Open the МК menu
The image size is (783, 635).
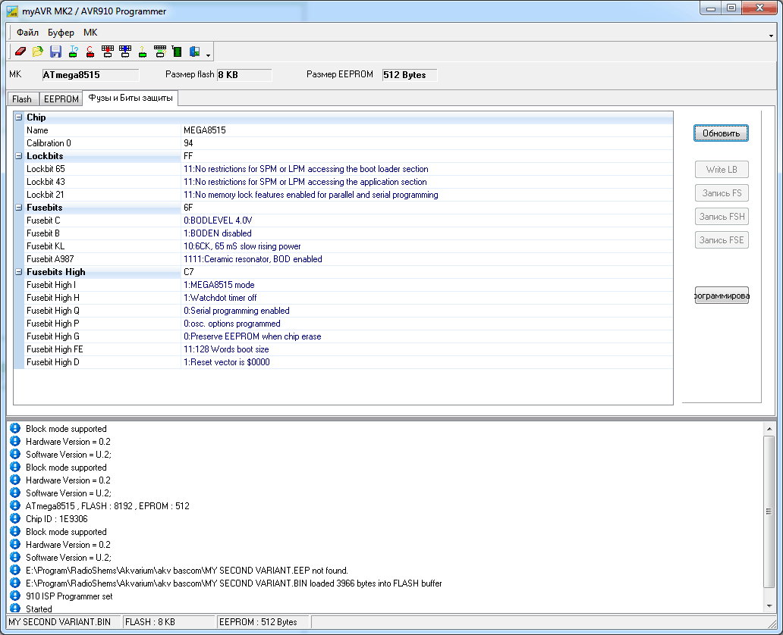coord(90,33)
